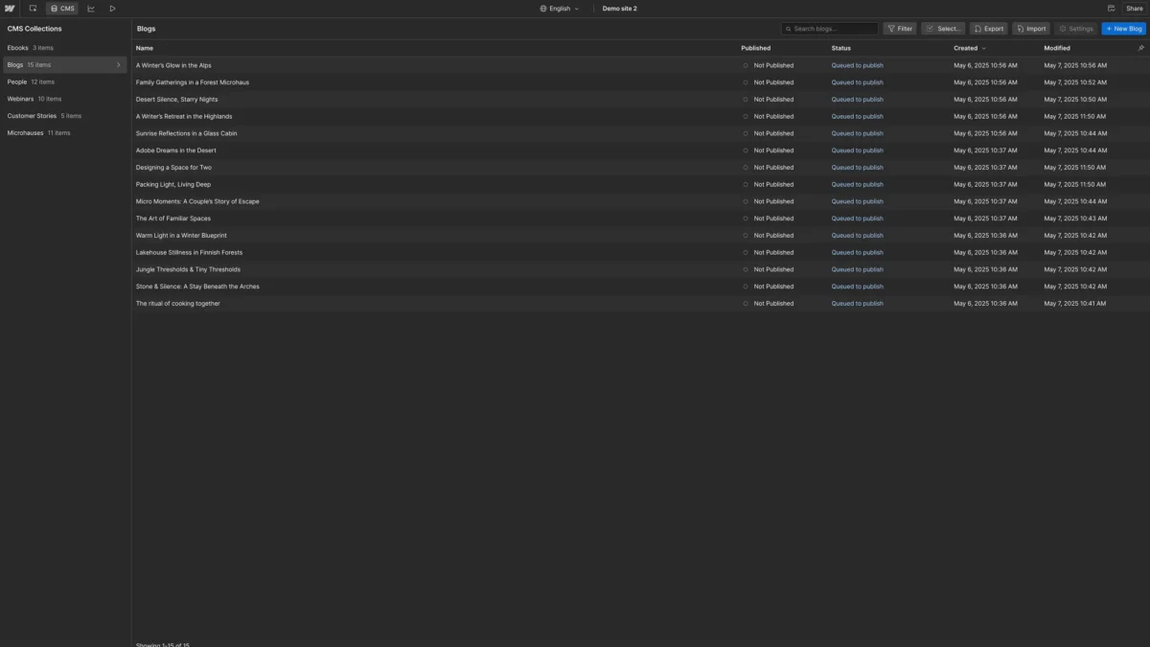This screenshot has width=1150, height=647.
Task: Open the comments icon near Share
Action: (1110, 8)
